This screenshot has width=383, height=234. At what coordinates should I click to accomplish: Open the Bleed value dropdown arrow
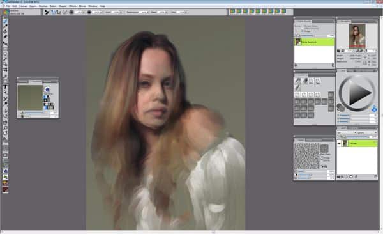(167, 12)
